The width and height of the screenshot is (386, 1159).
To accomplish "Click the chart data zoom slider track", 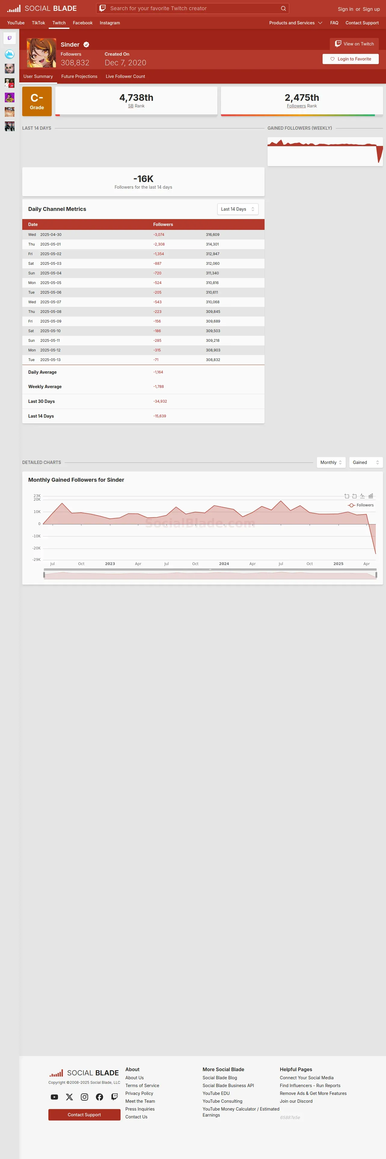I will (x=210, y=576).
